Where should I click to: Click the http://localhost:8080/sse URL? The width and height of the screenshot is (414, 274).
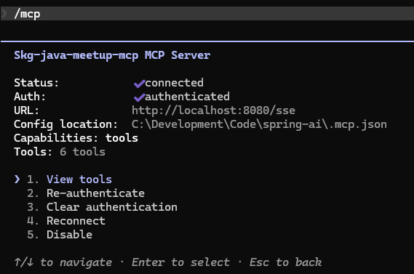[x=213, y=110]
